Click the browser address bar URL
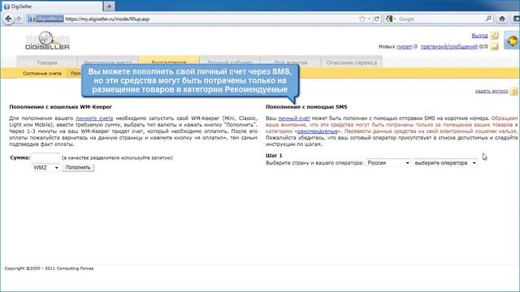The height and width of the screenshot is (292, 520). (x=107, y=19)
